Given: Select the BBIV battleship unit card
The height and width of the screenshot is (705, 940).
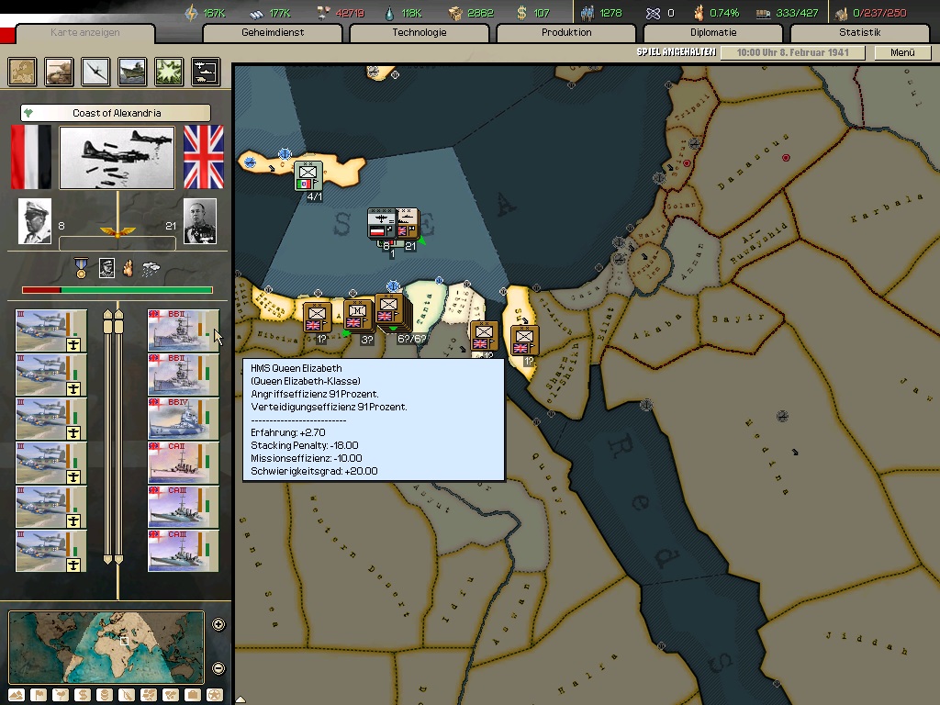Looking at the screenshot, I should tap(184, 419).
